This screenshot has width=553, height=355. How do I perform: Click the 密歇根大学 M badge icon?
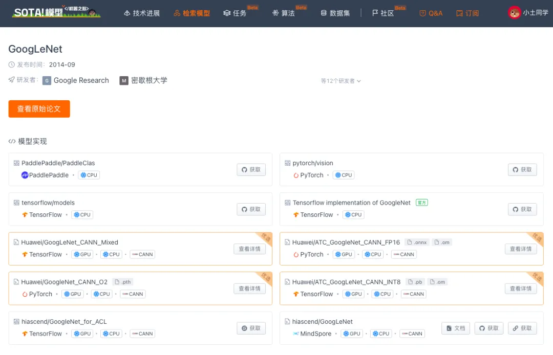click(124, 81)
